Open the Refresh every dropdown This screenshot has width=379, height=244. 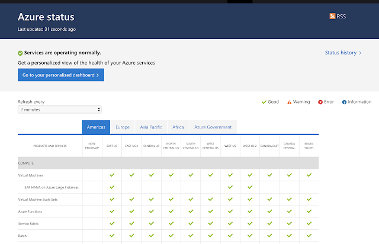tap(59, 110)
